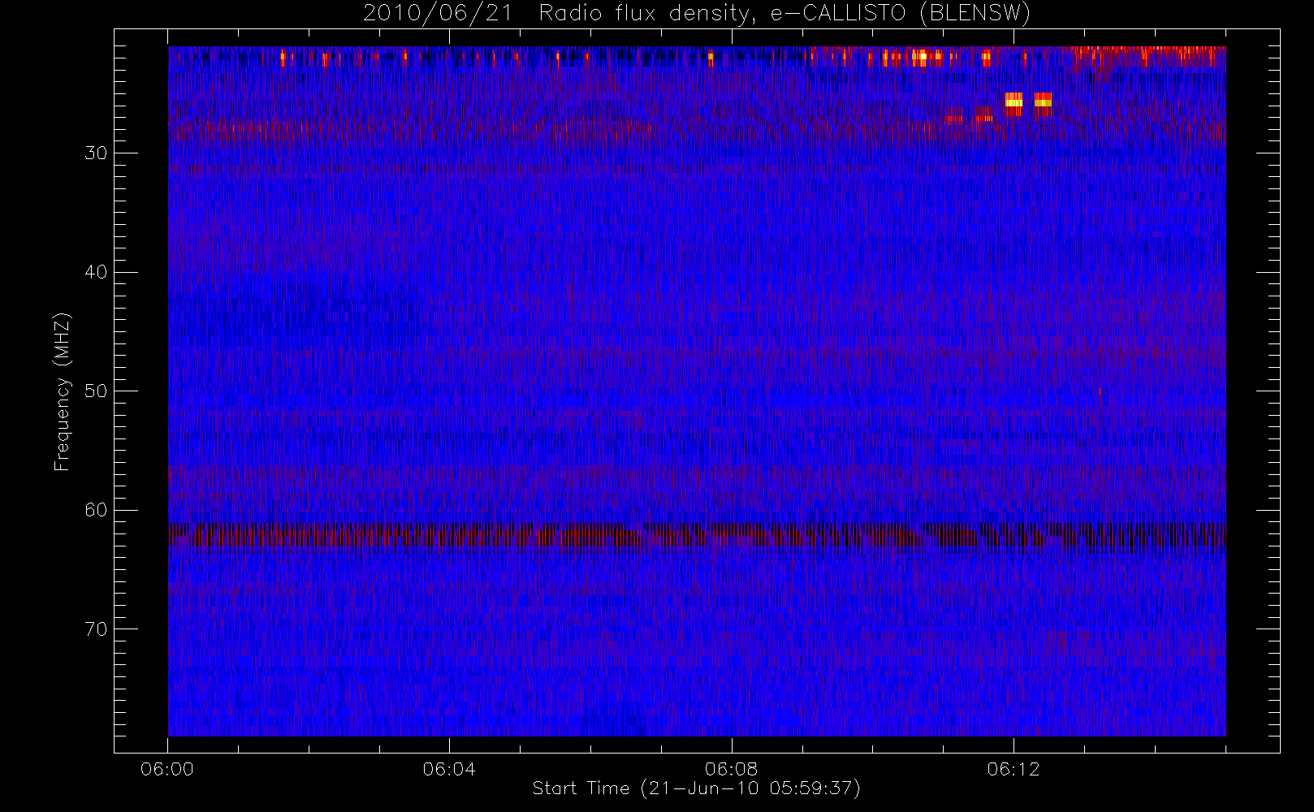Click the 'Start Time (21-Jun-10 05:59:37)' axis label
The image size is (1314, 812).
point(696,788)
